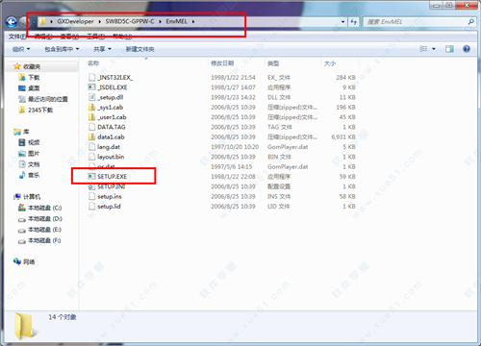This screenshot has width=481, height=346.
Task: Select 本地磁盘 (F:) in sidebar
Action: (44, 240)
